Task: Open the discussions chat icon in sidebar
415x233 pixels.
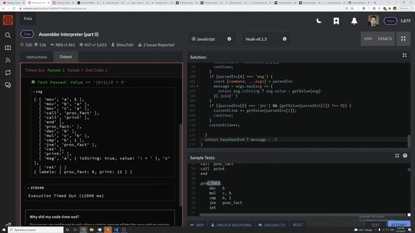Action: tap(8, 85)
